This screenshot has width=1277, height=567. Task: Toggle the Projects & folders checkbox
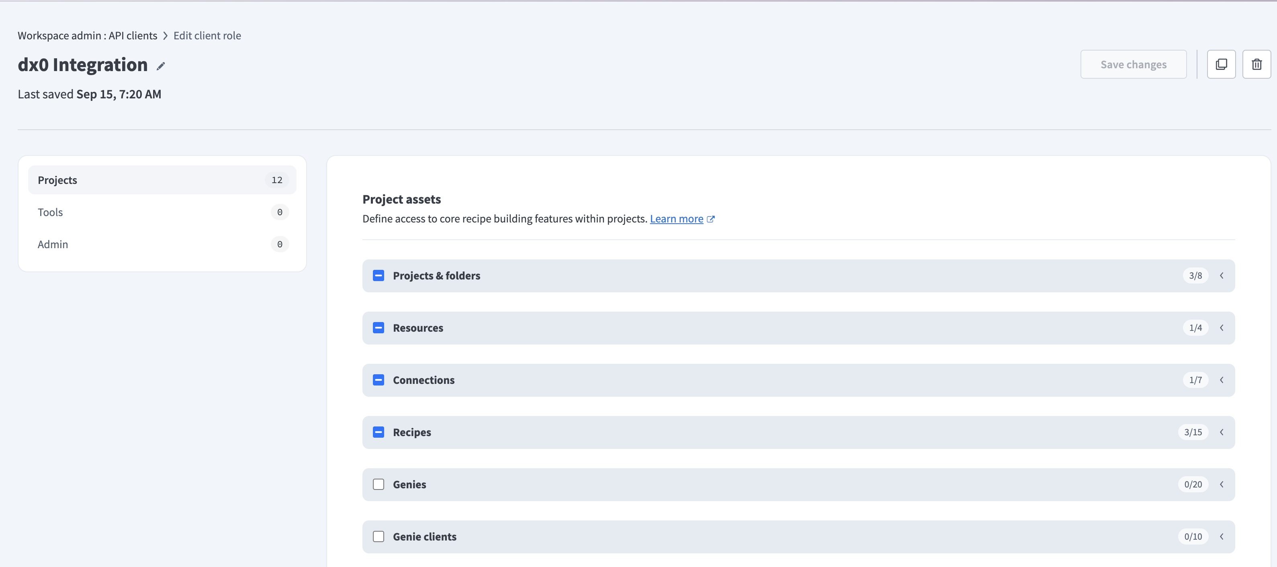pyautogui.click(x=378, y=276)
